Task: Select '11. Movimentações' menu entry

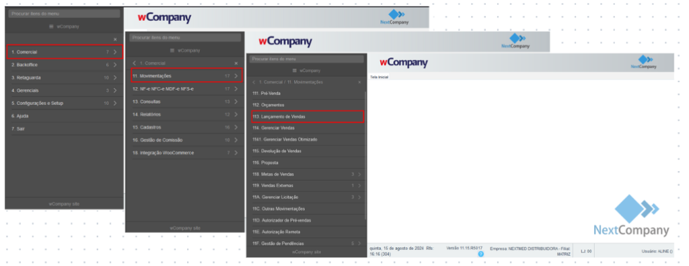Action: (187, 75)
